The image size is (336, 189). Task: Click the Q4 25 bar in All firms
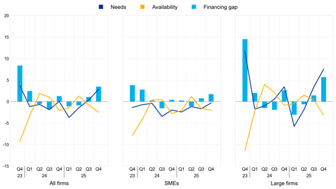[98, 94]
